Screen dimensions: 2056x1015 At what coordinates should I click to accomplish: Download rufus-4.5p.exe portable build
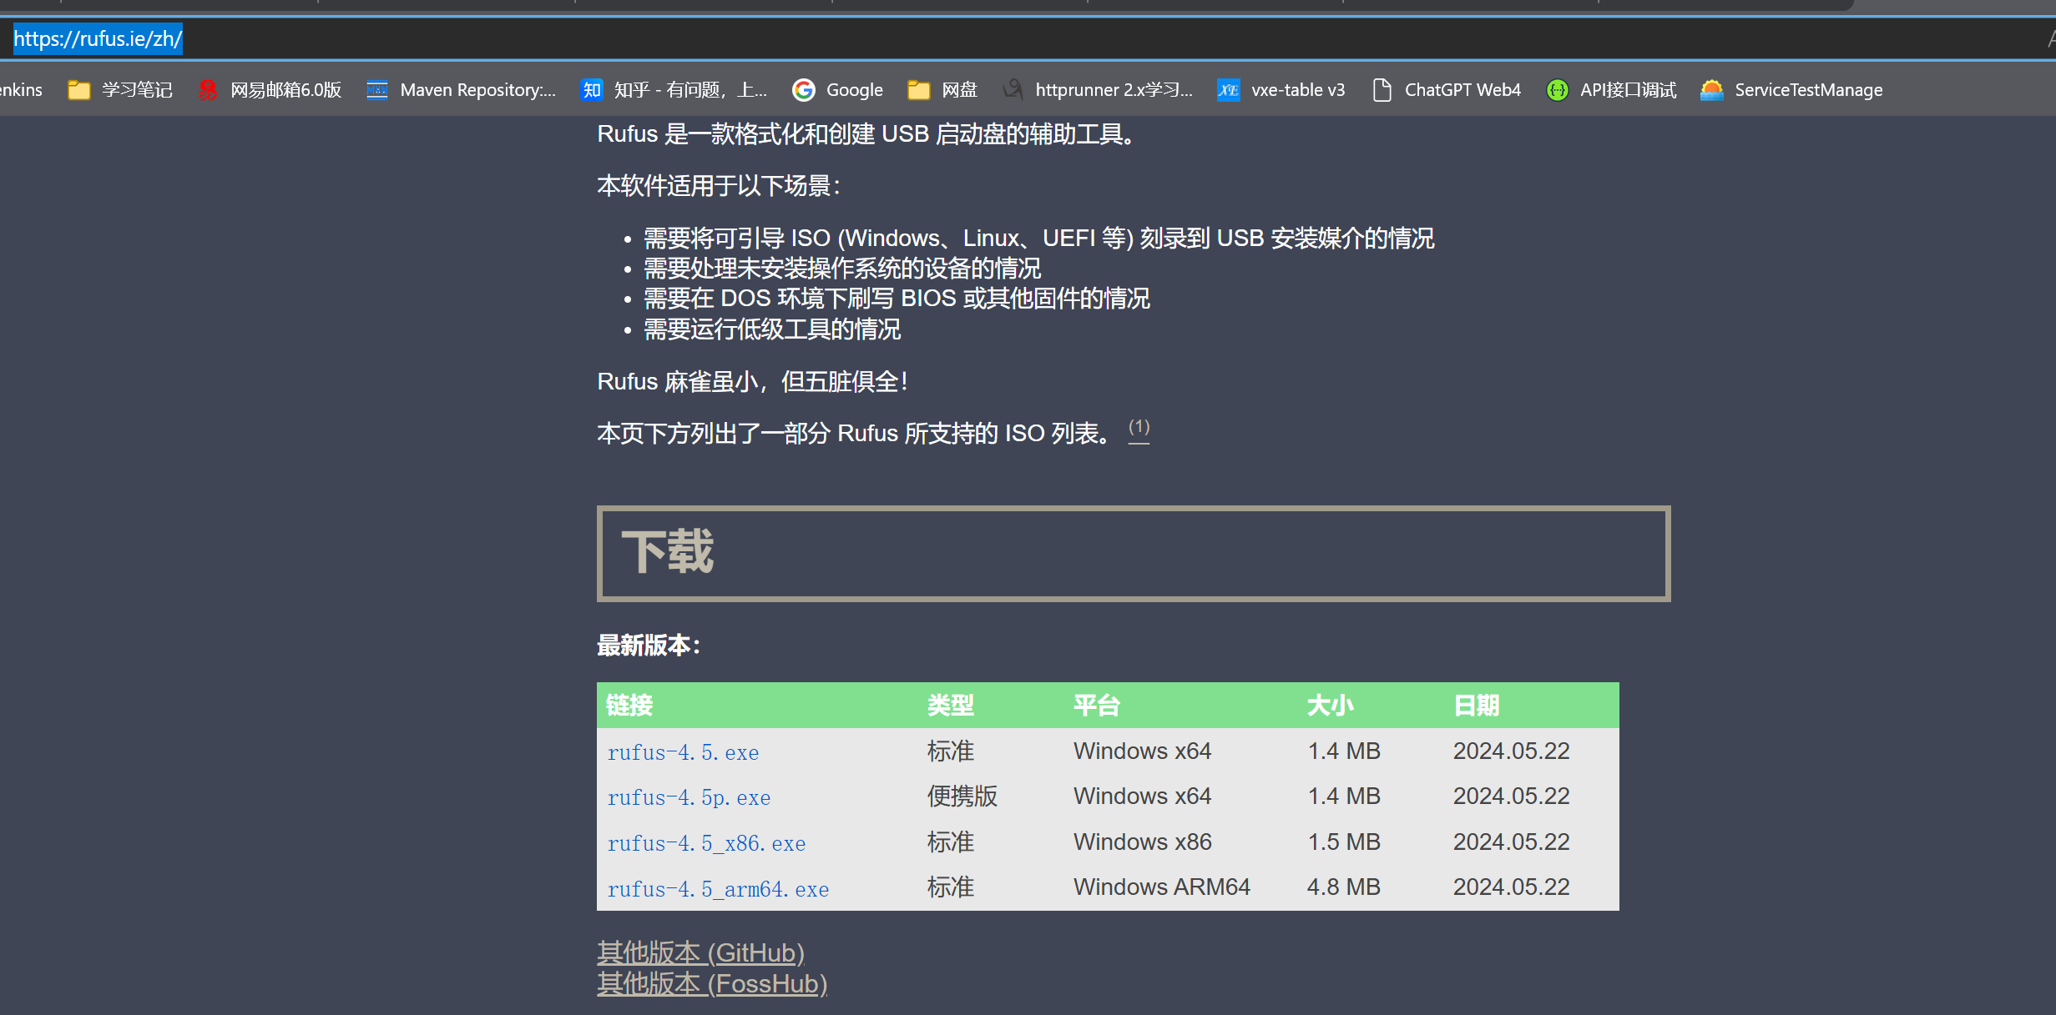(x=689, y=797)
